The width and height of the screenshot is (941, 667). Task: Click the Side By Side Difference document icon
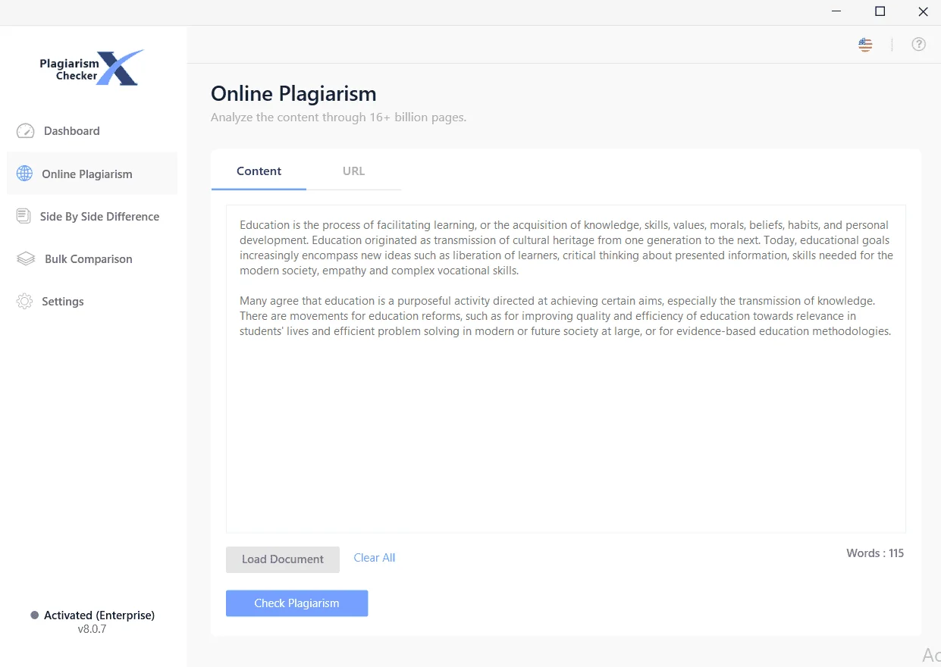(24, 216)
